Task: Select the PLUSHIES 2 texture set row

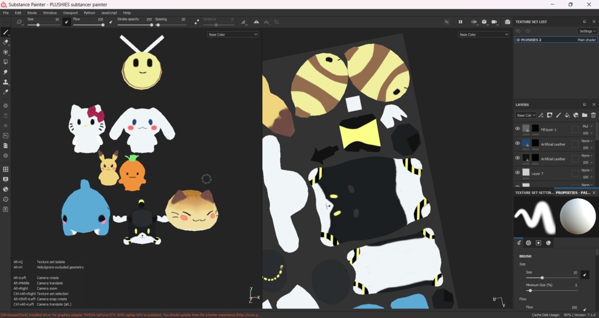Action: pyautogui.click(x=556, y=40)
